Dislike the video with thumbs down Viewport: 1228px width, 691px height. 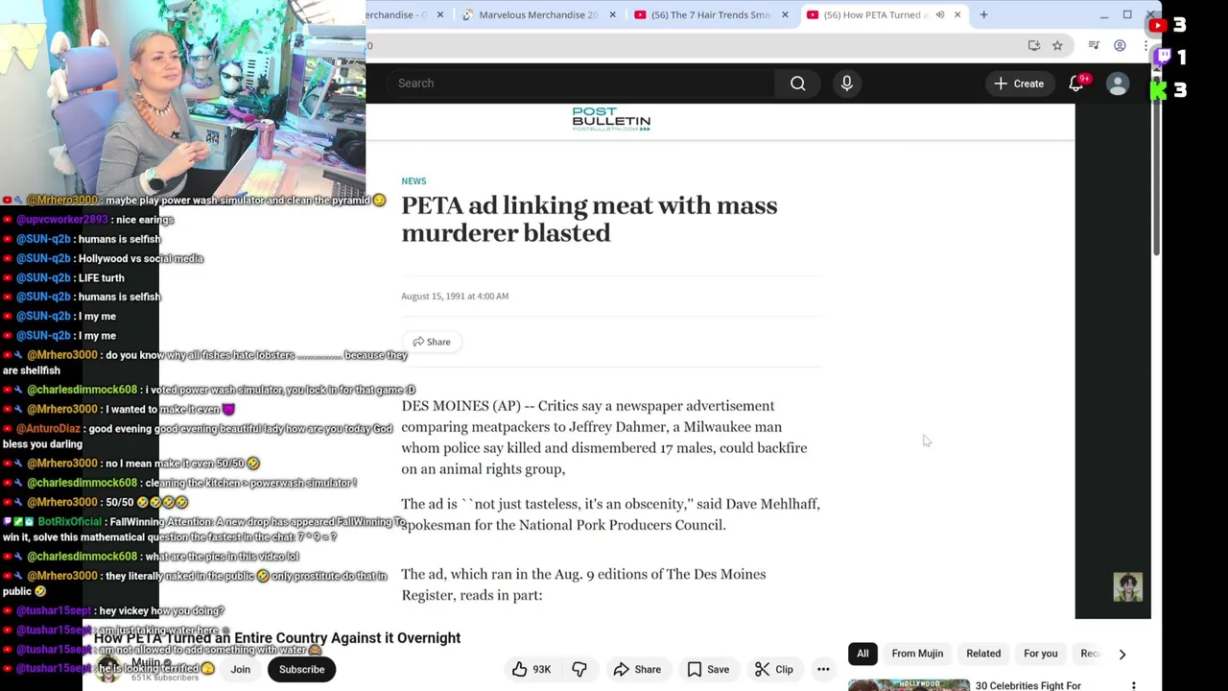[579, 669]
